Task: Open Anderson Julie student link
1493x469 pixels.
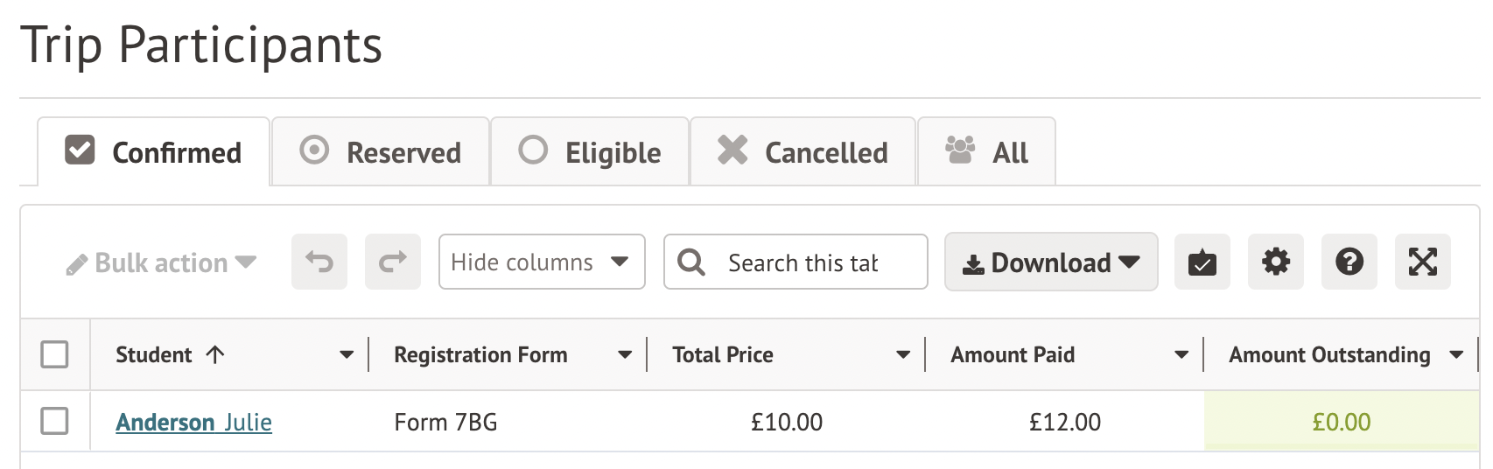Action: click(193, 423)
